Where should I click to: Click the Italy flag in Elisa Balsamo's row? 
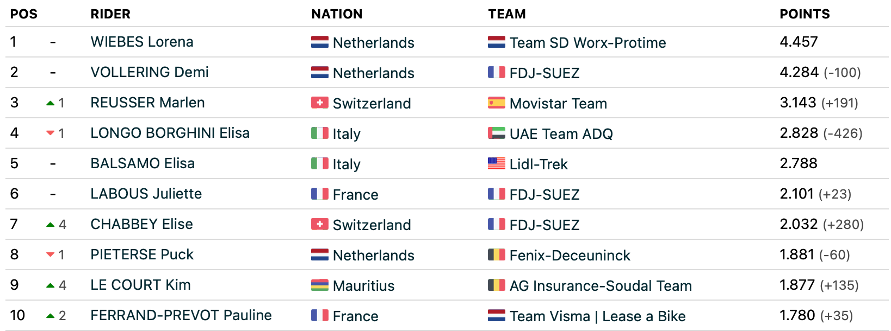(x=319, y=163)
